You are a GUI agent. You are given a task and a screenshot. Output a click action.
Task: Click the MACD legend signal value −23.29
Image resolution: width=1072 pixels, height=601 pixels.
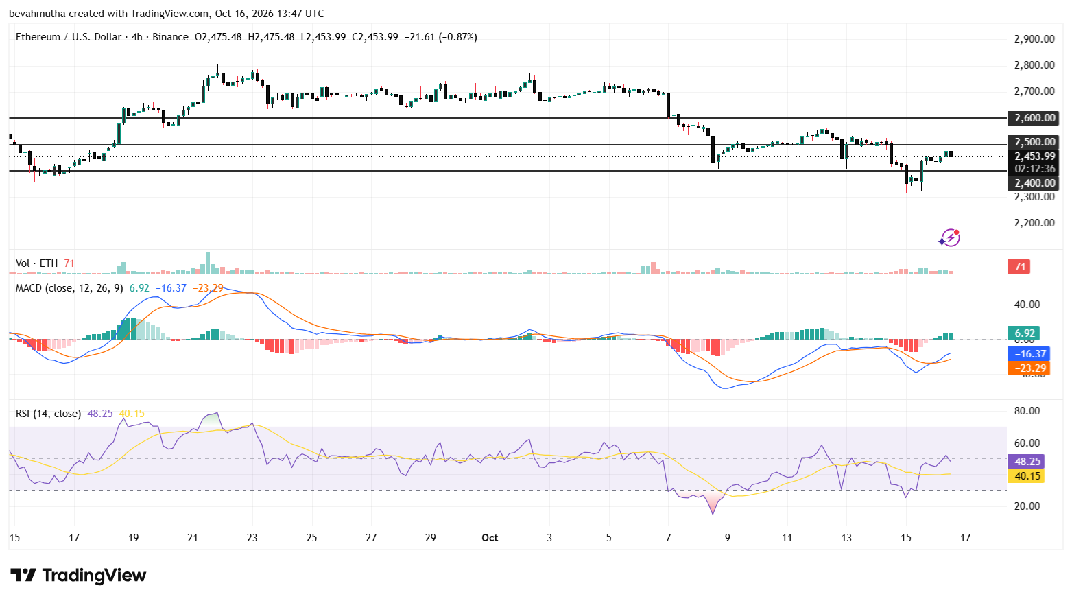pyautogui.click(x=208, y=288)
